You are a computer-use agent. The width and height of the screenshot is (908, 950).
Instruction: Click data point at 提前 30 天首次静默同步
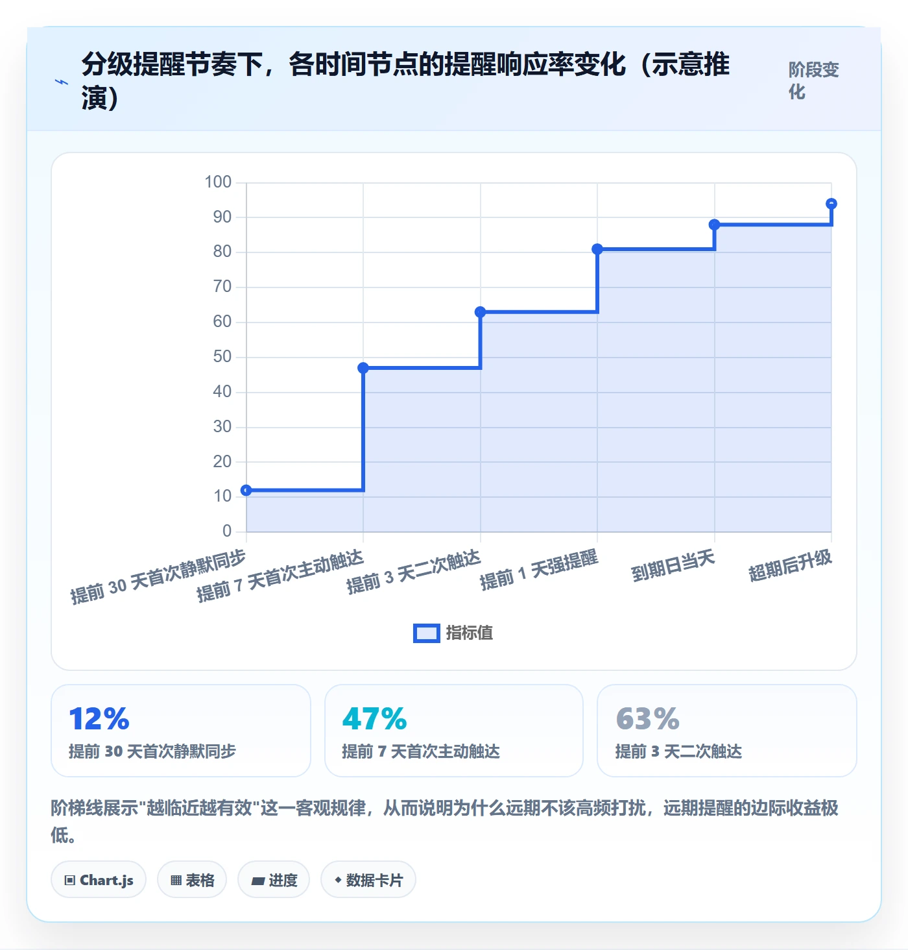[246, 491]
